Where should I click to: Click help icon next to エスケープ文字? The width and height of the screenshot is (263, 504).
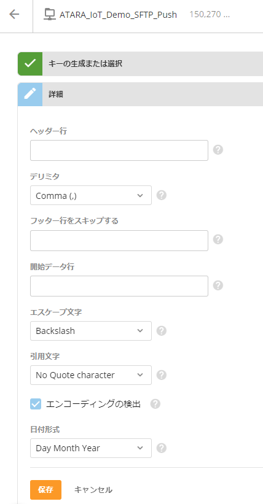[161, 331]
